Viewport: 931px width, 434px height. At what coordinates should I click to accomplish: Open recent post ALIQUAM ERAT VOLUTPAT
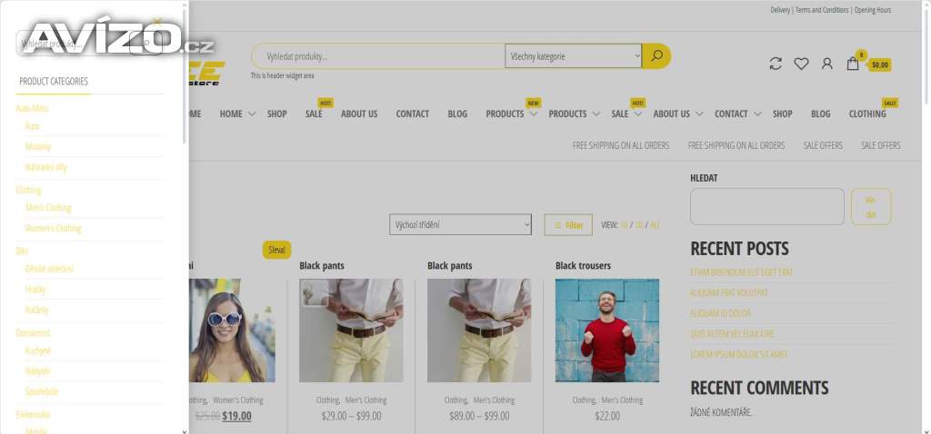[x=728, y=293]
